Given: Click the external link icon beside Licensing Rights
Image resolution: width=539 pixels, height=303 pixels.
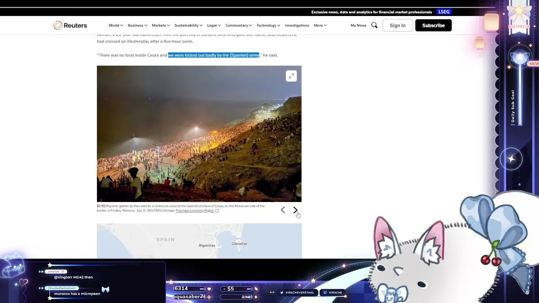Looking at the screenshot, I should (217, 210).
